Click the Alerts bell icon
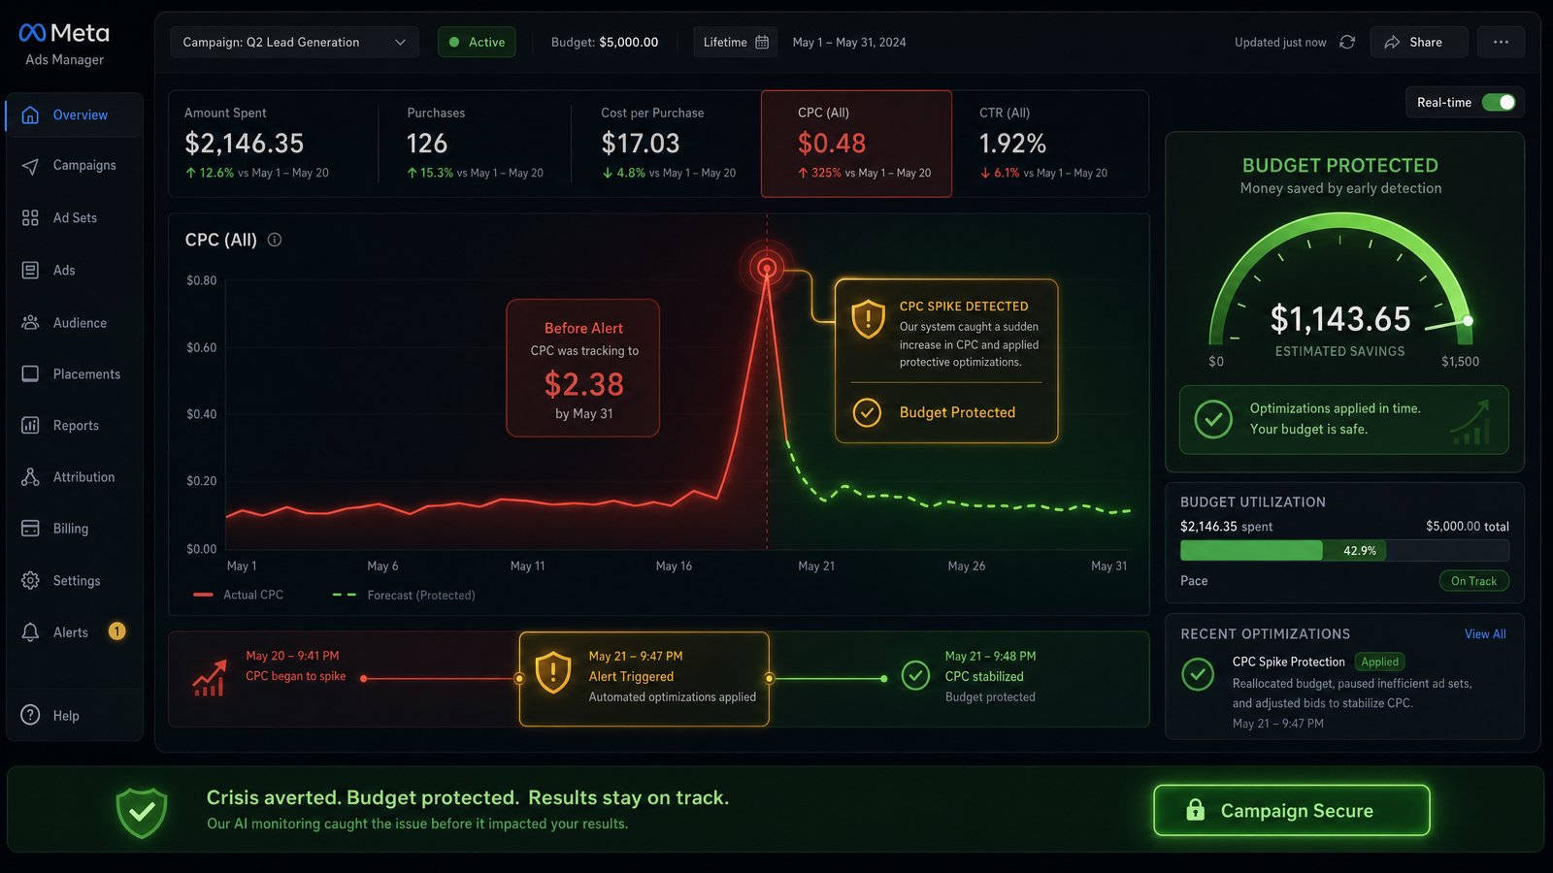1553x873 pixels. [x=30, y=631]
